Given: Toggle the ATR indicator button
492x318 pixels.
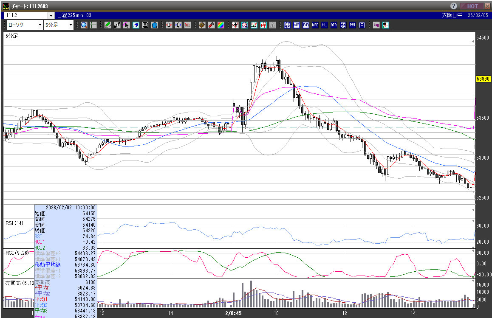Looking at the screenshot, I should [x=334, y=25].
